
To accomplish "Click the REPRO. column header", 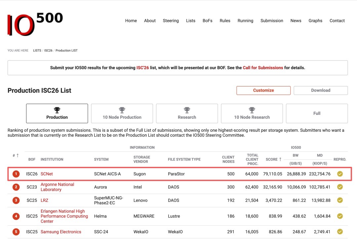I will (340, 160).
